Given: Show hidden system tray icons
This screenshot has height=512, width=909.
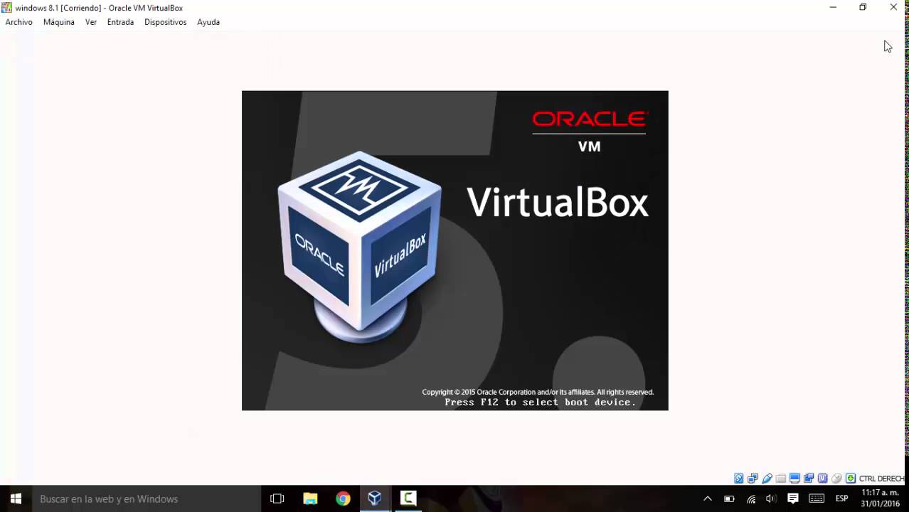Looking at the screenshot, I should (708, 498).
